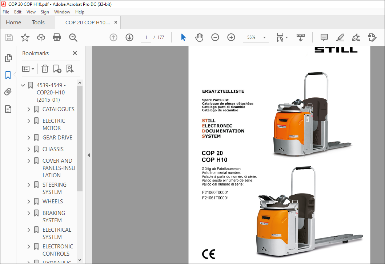385x264 pixels.
Task: Open fit page options tool
Action: [x=282, y=37]
